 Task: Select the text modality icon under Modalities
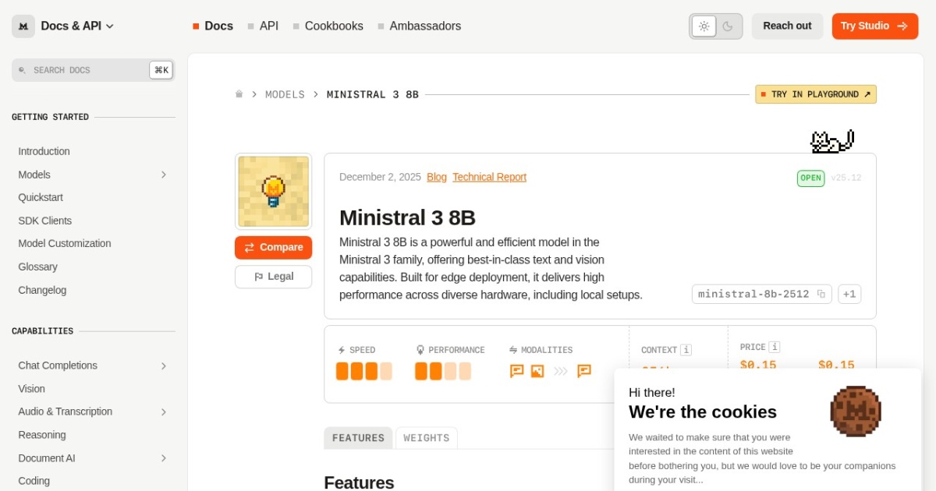[x=517, y=372]
